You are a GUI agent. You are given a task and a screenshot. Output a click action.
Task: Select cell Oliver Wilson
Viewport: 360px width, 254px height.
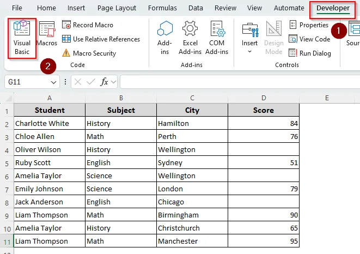pyautogui.click(x=50, y=149)
